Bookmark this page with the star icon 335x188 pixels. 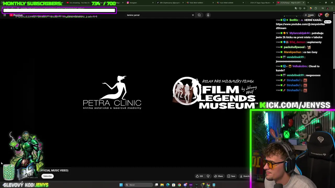[x=304, y=8]
